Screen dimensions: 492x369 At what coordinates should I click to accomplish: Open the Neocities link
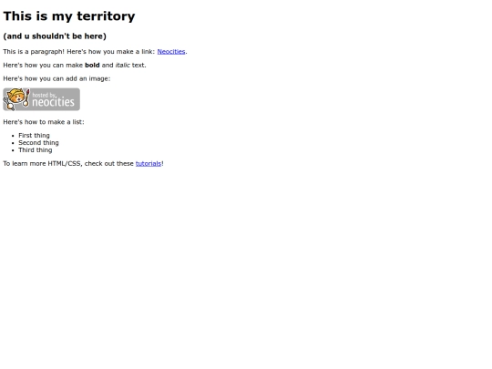[171, 51]
